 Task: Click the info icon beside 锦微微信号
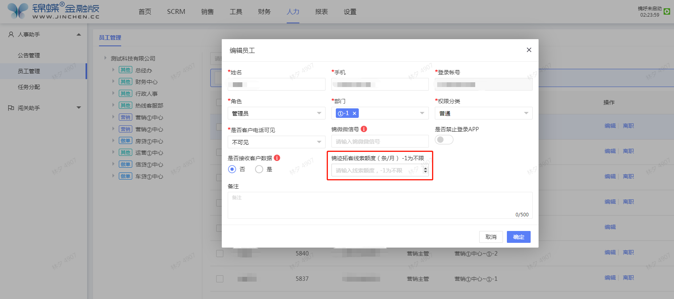click(364, 129)
